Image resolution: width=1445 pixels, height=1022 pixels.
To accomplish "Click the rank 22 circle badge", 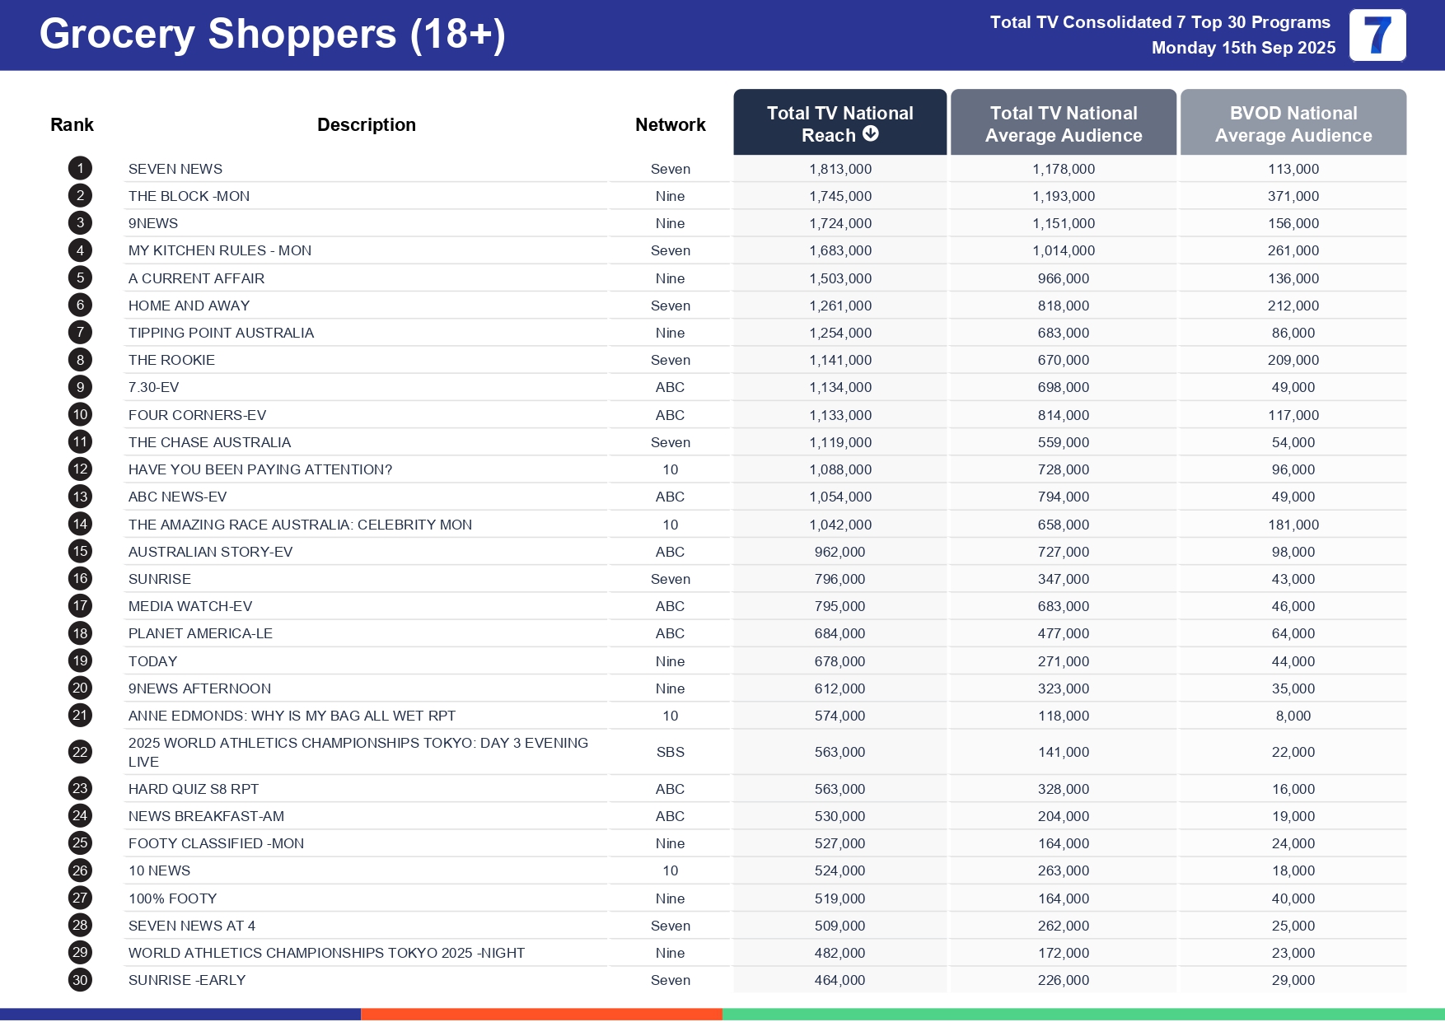I will [80, 752].
